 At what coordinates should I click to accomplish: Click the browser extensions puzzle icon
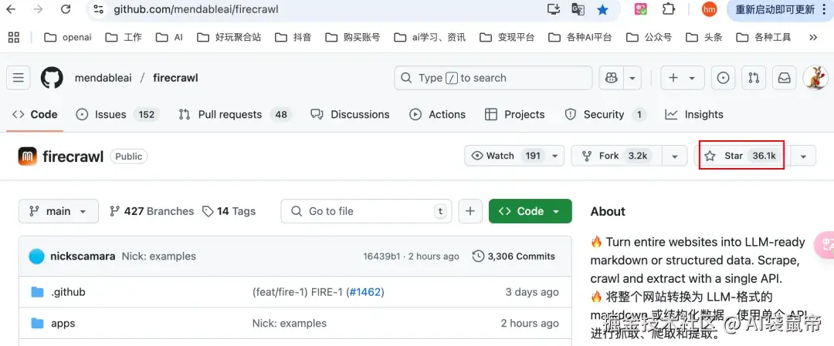pos(669,9)
